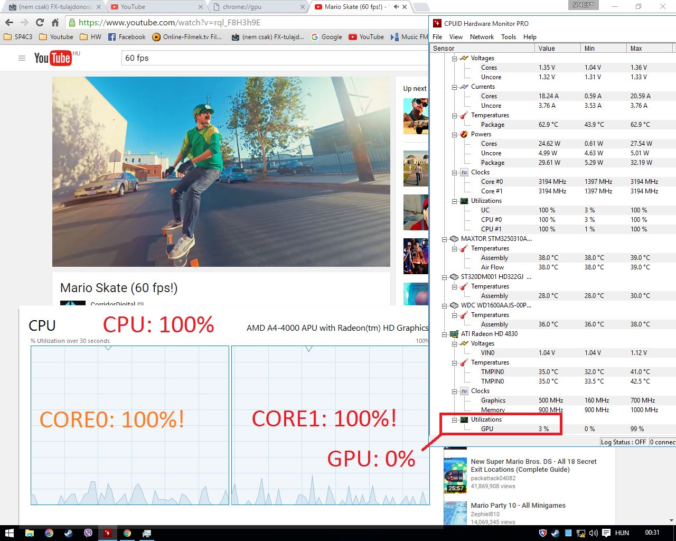Open the volume control in system tray
The width and height of the screenshot is (676, 541).
(x=593, y=533)
